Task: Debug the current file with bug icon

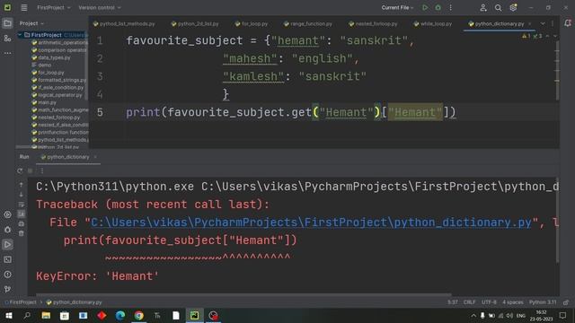Action: coord(438,7)
